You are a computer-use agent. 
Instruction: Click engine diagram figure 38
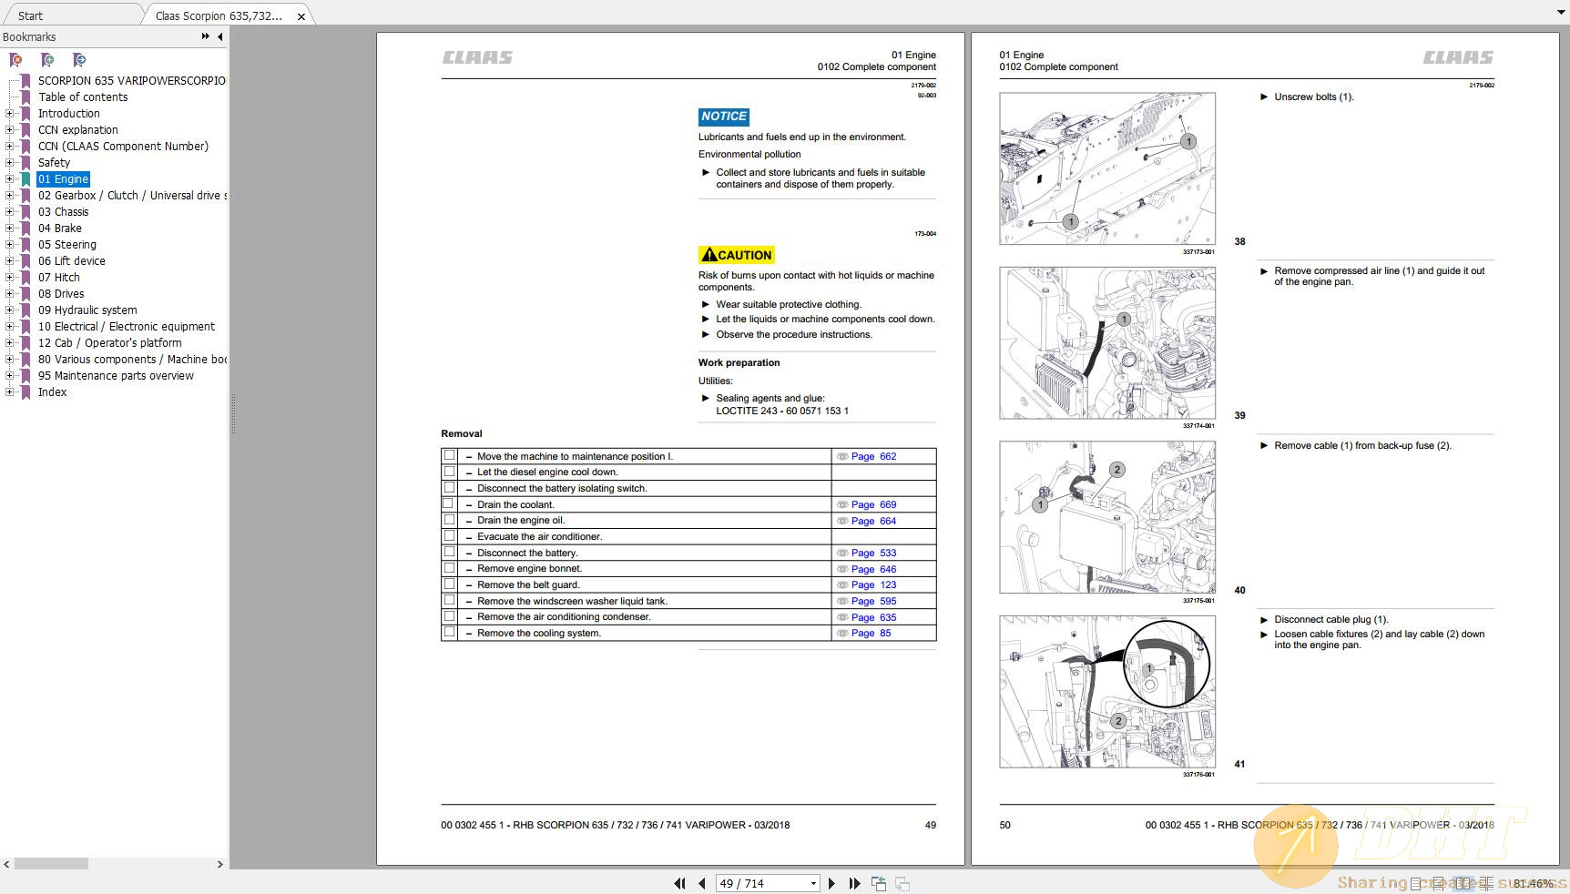tap(1107, 168)
